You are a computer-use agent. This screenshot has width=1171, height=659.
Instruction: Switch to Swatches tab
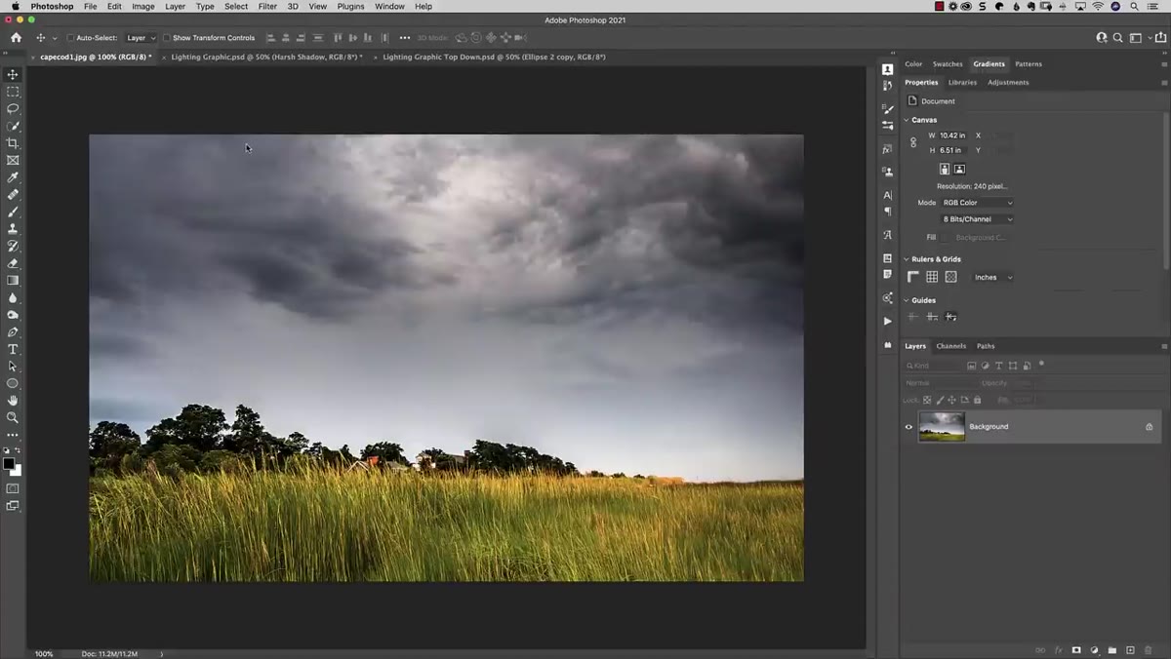click(948, 64)
